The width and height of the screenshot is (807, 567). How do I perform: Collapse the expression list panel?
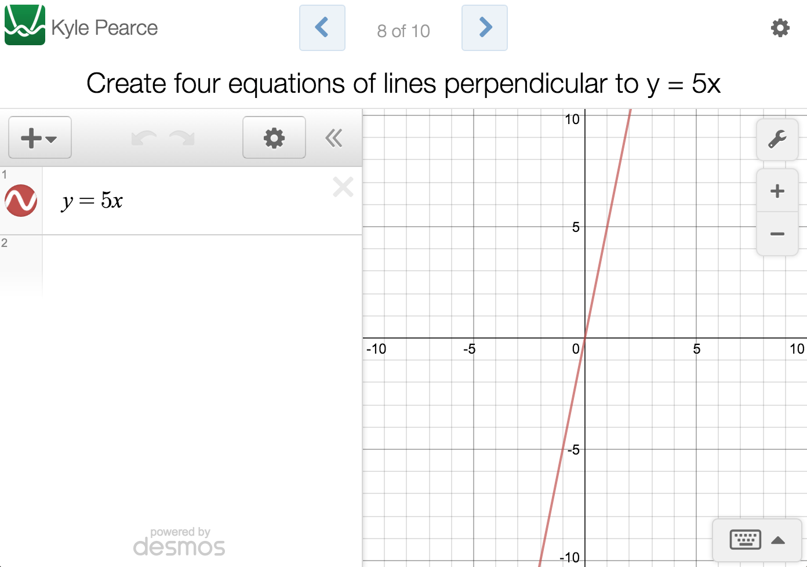point(333,137)
